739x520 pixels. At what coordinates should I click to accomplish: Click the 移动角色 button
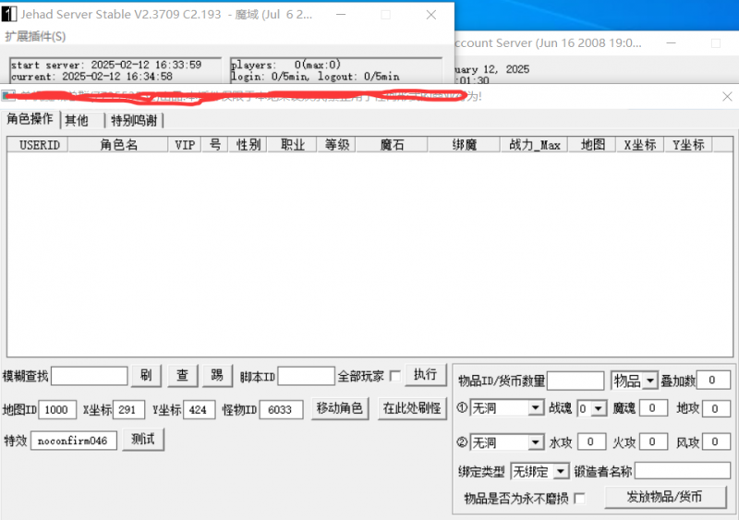(x=340, y=408)
